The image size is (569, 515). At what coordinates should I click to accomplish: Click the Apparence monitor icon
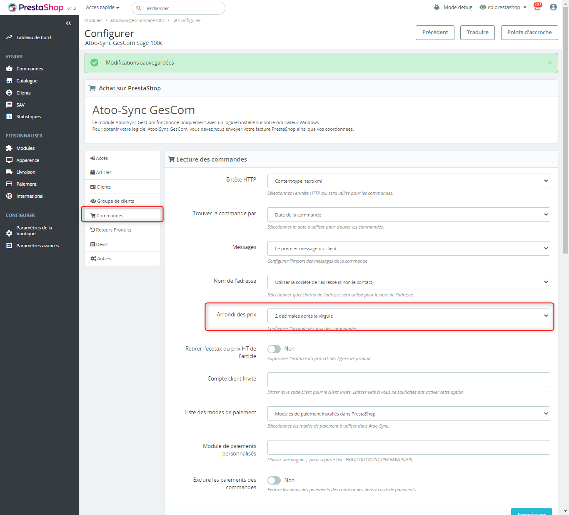[x=9, y=160]
